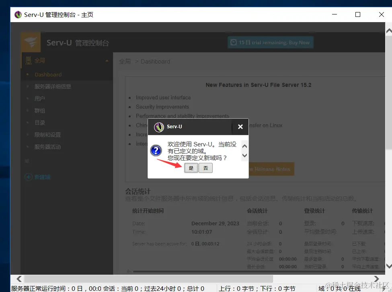Click the 全局 breadcrumb link
This screenshot has width=392, height=292.
125,61
